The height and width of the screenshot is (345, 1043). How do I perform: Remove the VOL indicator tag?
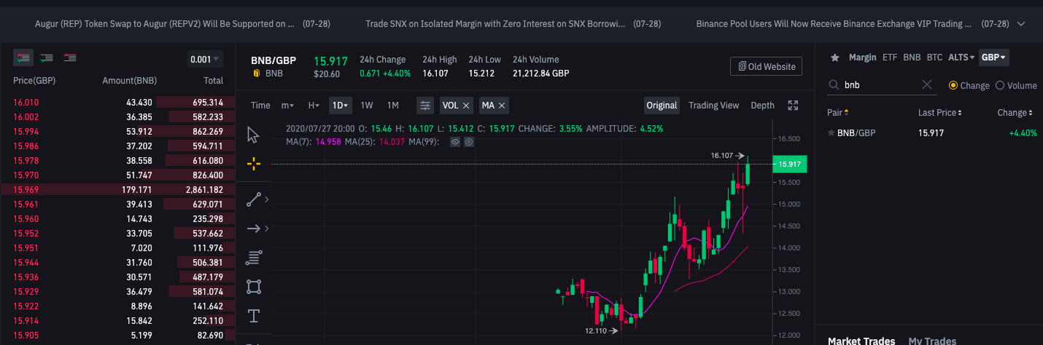[x=466, y=106]
